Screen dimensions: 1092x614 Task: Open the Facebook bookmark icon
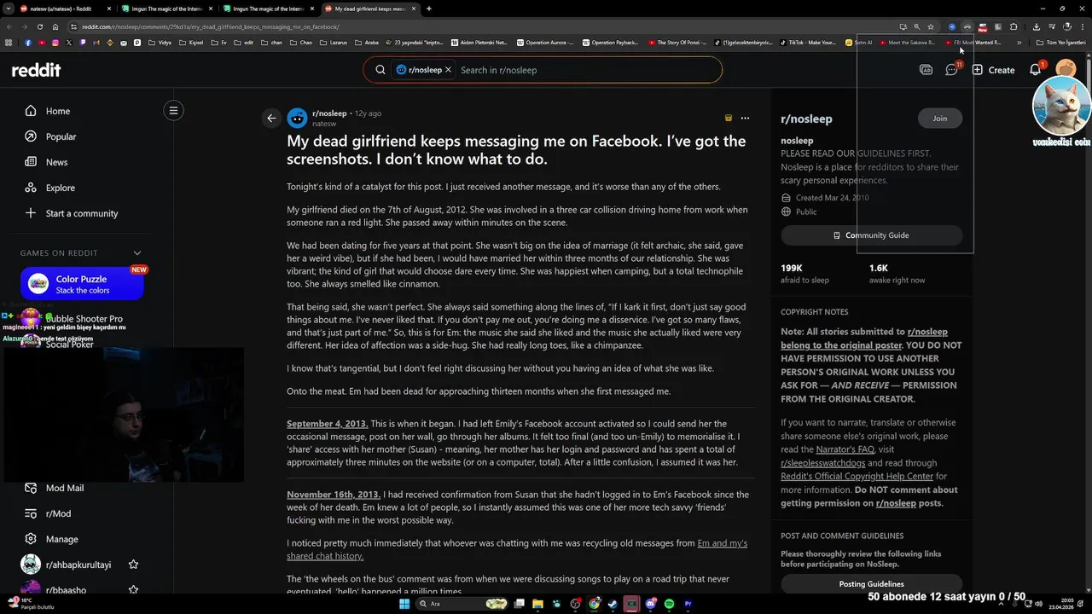(28, 42)
